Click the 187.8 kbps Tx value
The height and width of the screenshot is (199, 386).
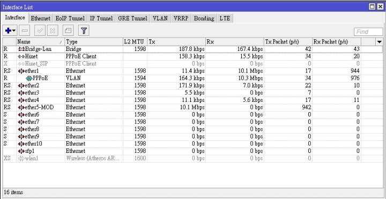pyautogui.click(x=192, y=49)
